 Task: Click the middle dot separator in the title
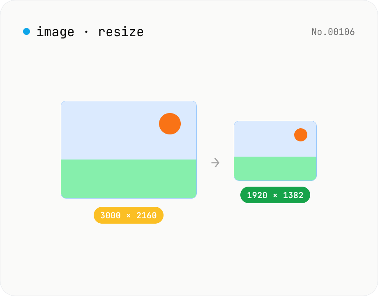86,32
